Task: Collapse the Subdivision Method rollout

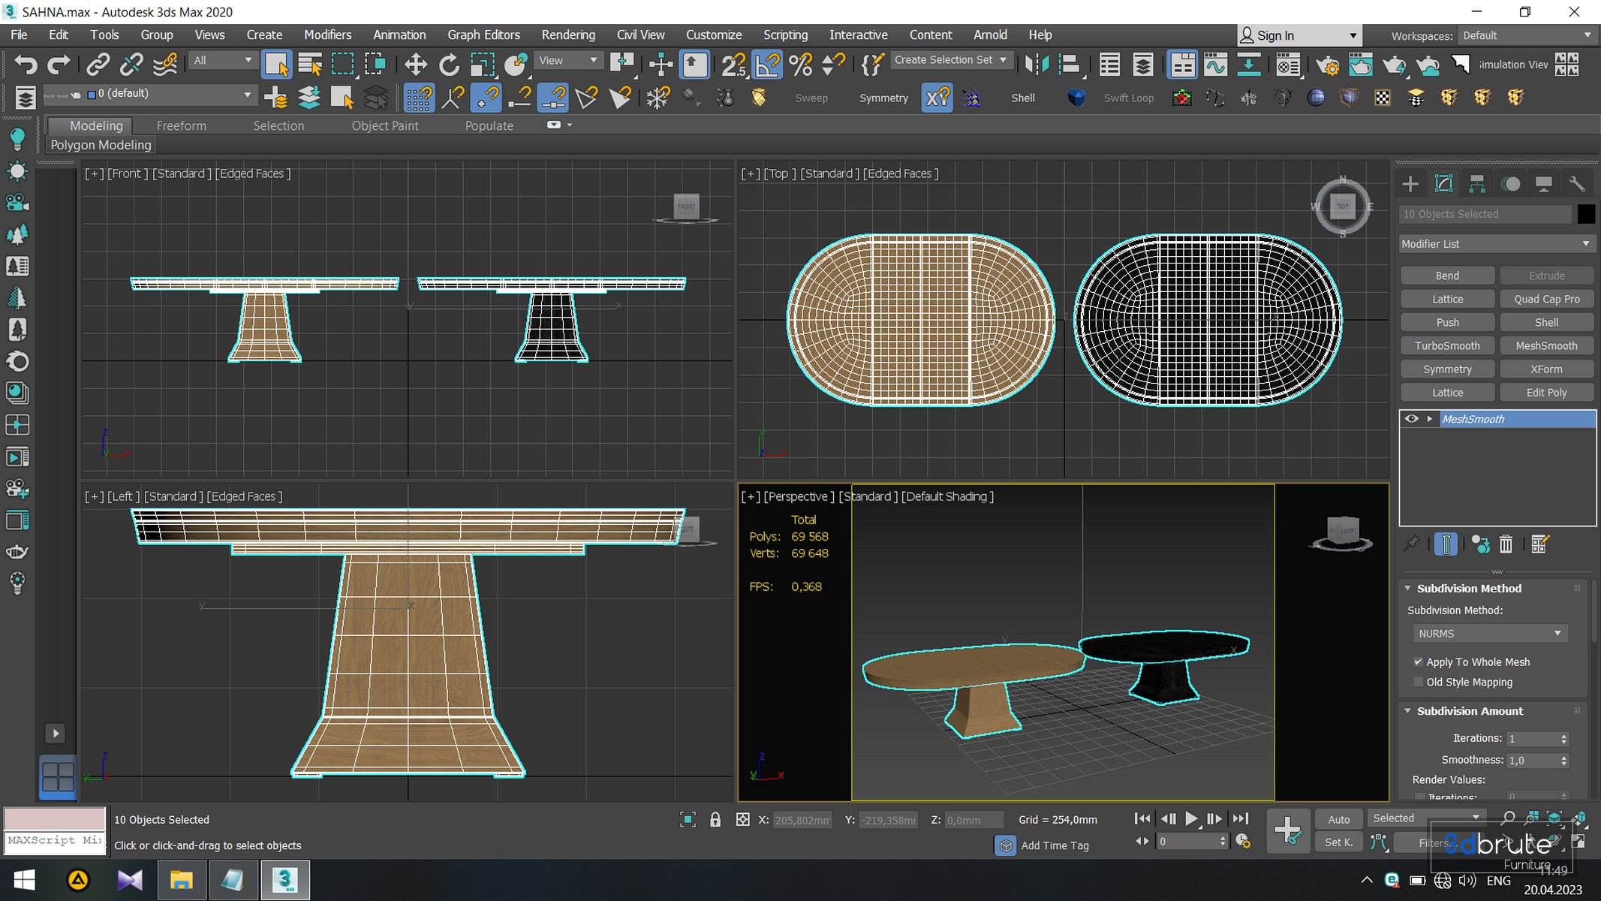Action: [x=1408, y=589]
